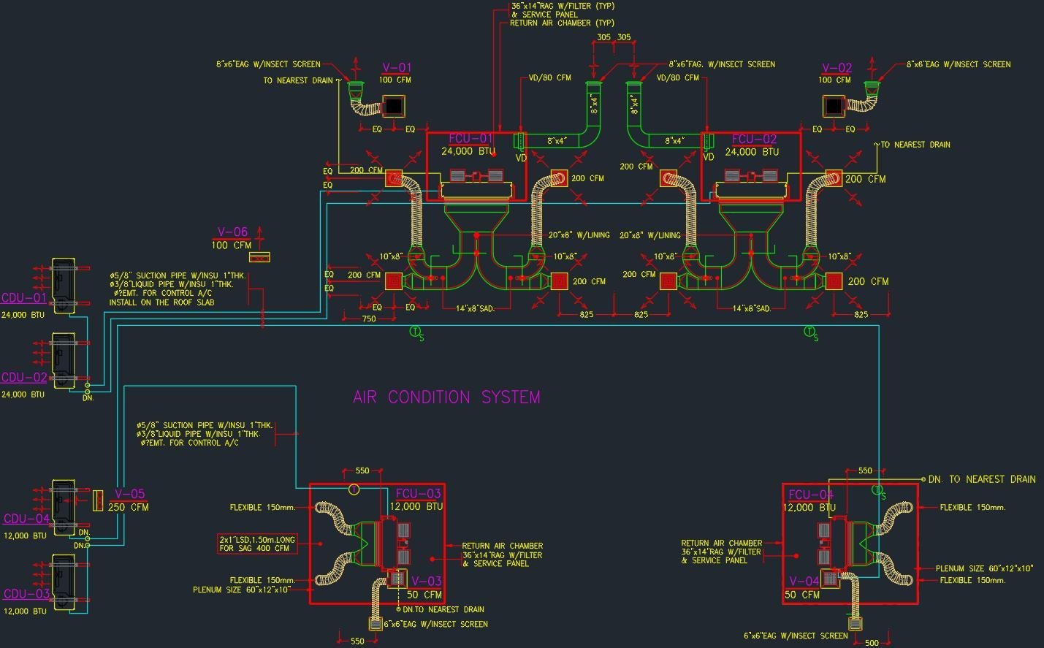Select the CDU-01 text label
1044x648 pixels.
tap(24, 298)
